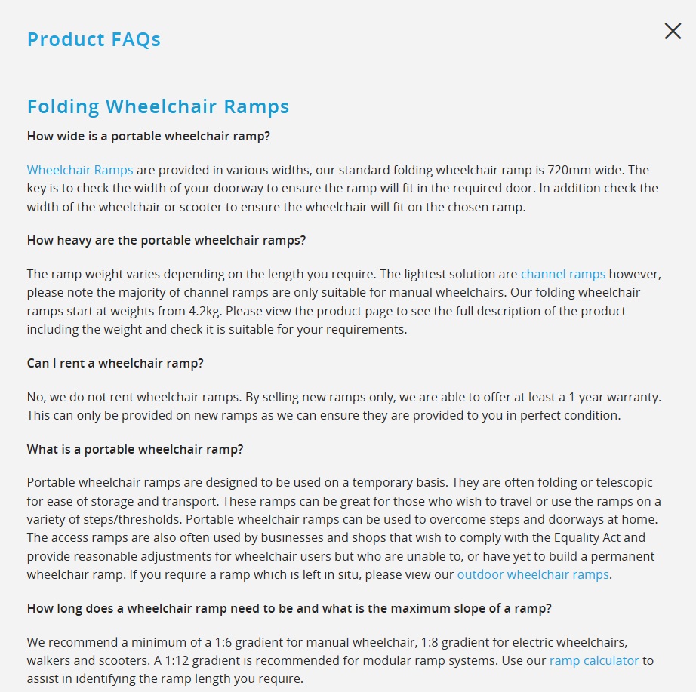
Task: Follow the channel ramps link
Action: click(x=563, y=274)
